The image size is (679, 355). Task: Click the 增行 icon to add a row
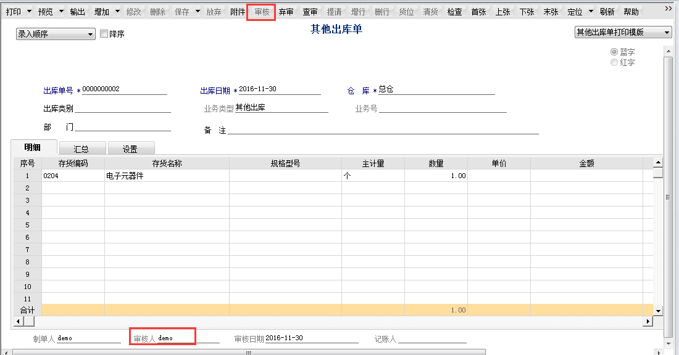click(359, 10)
